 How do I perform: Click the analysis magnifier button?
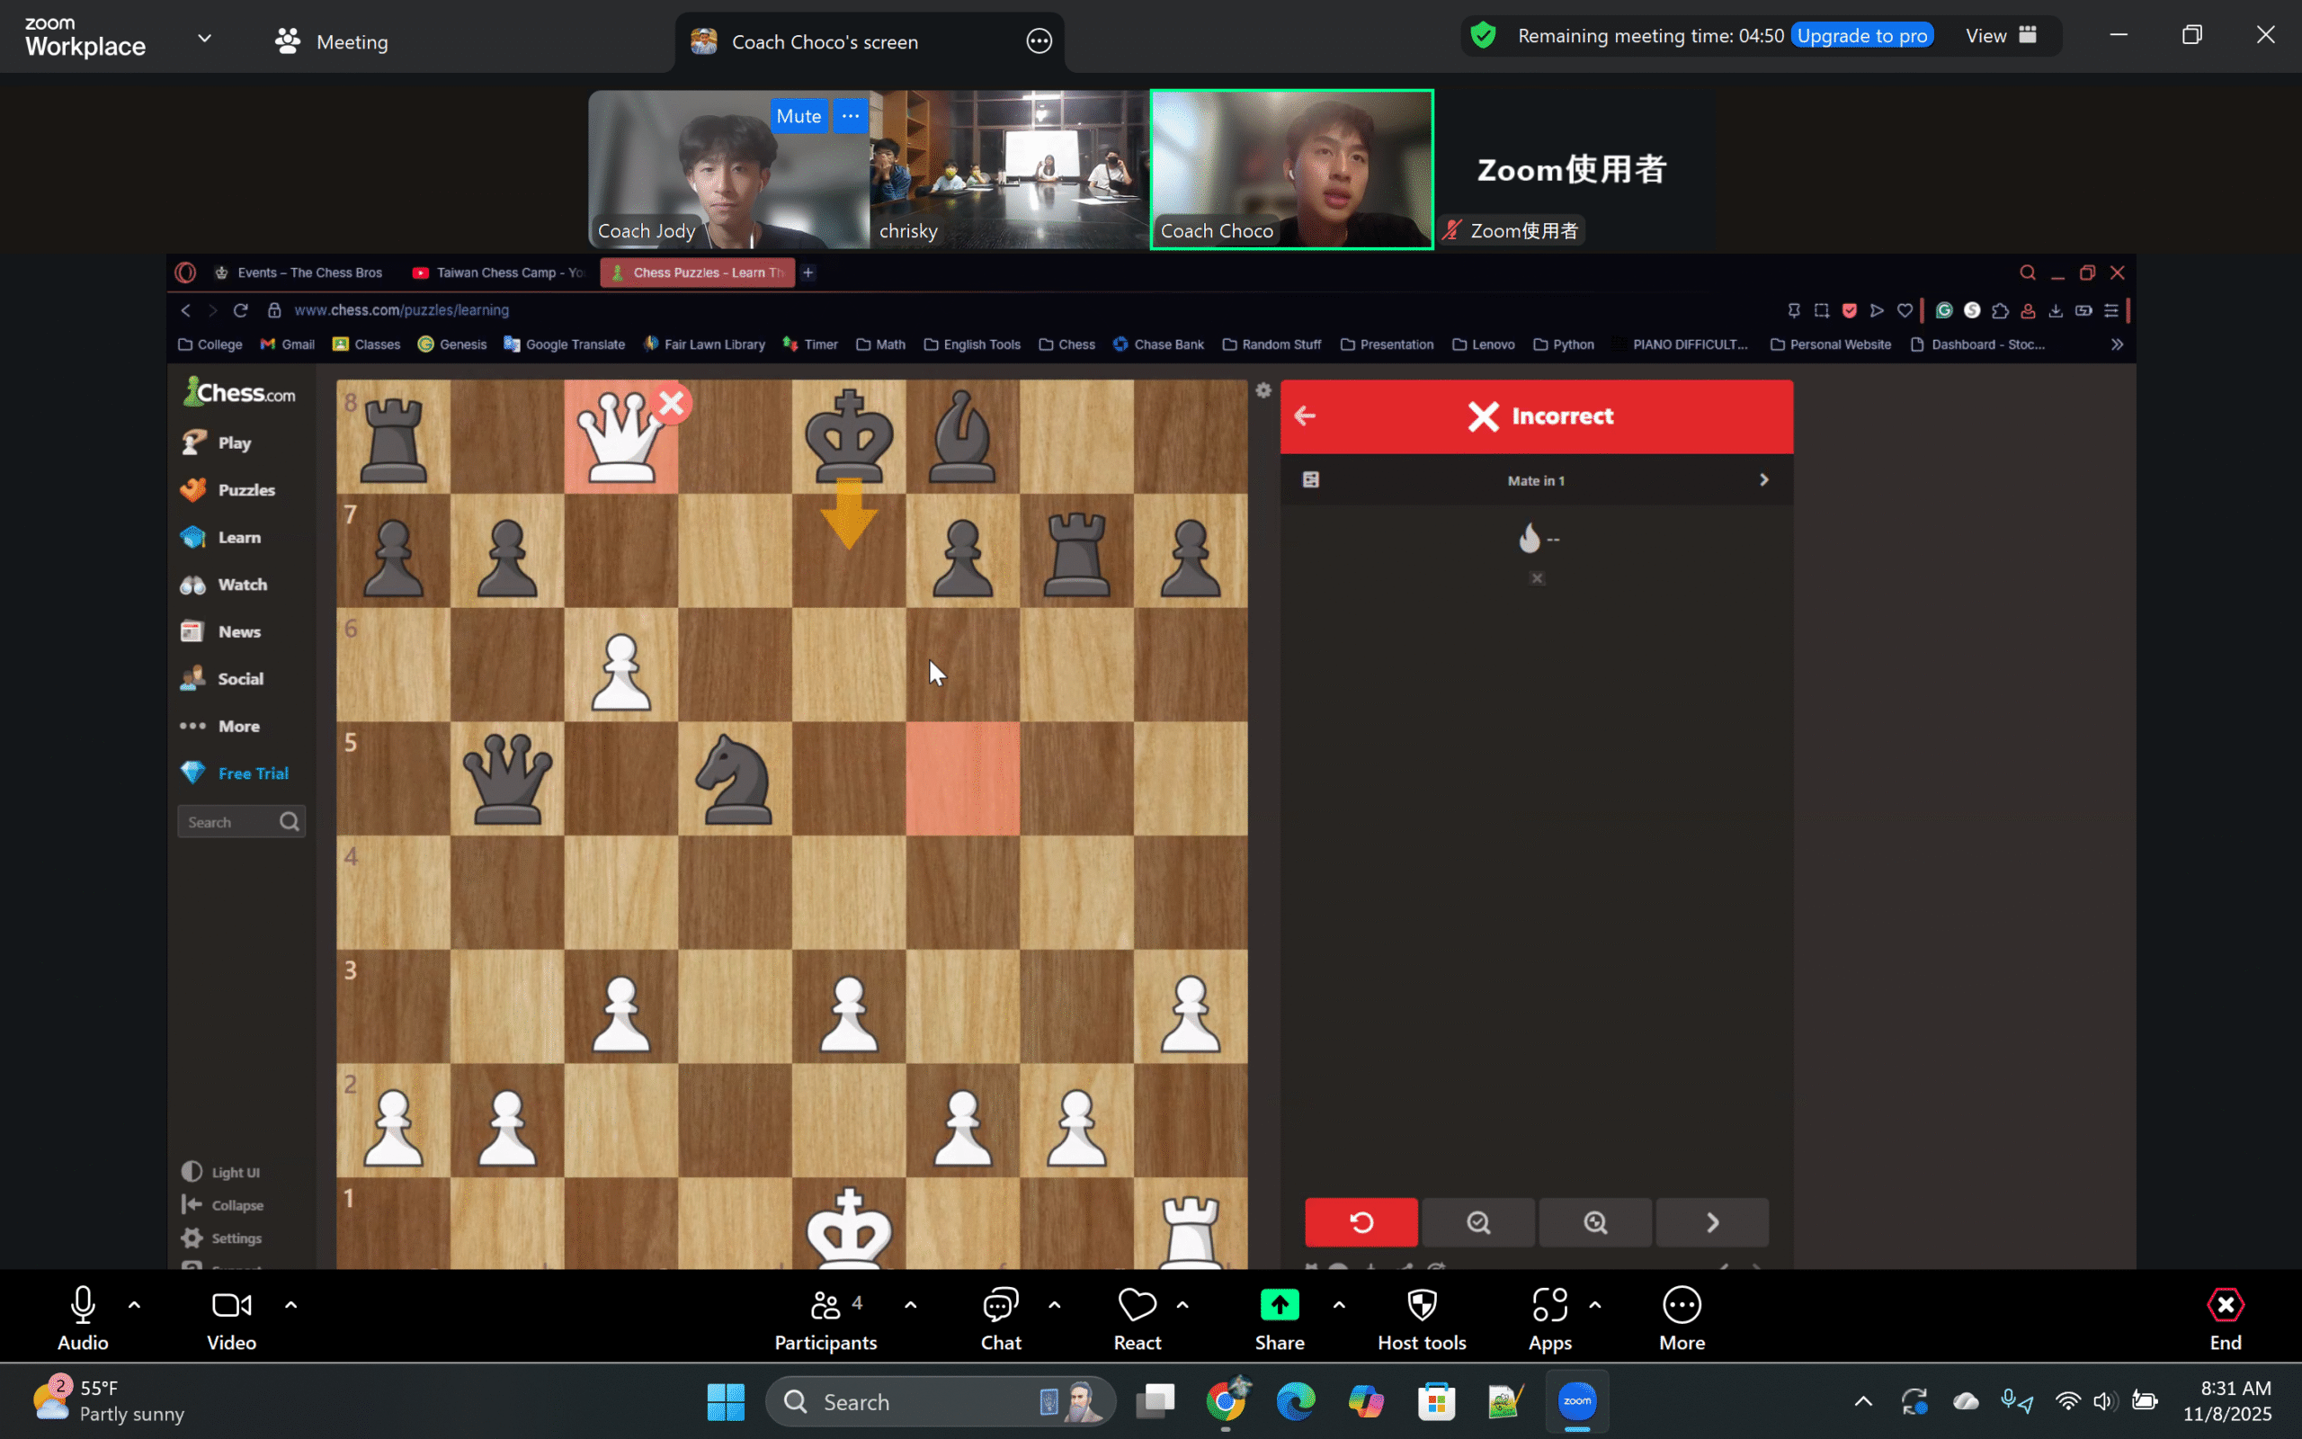(x=1595, y=1222)
